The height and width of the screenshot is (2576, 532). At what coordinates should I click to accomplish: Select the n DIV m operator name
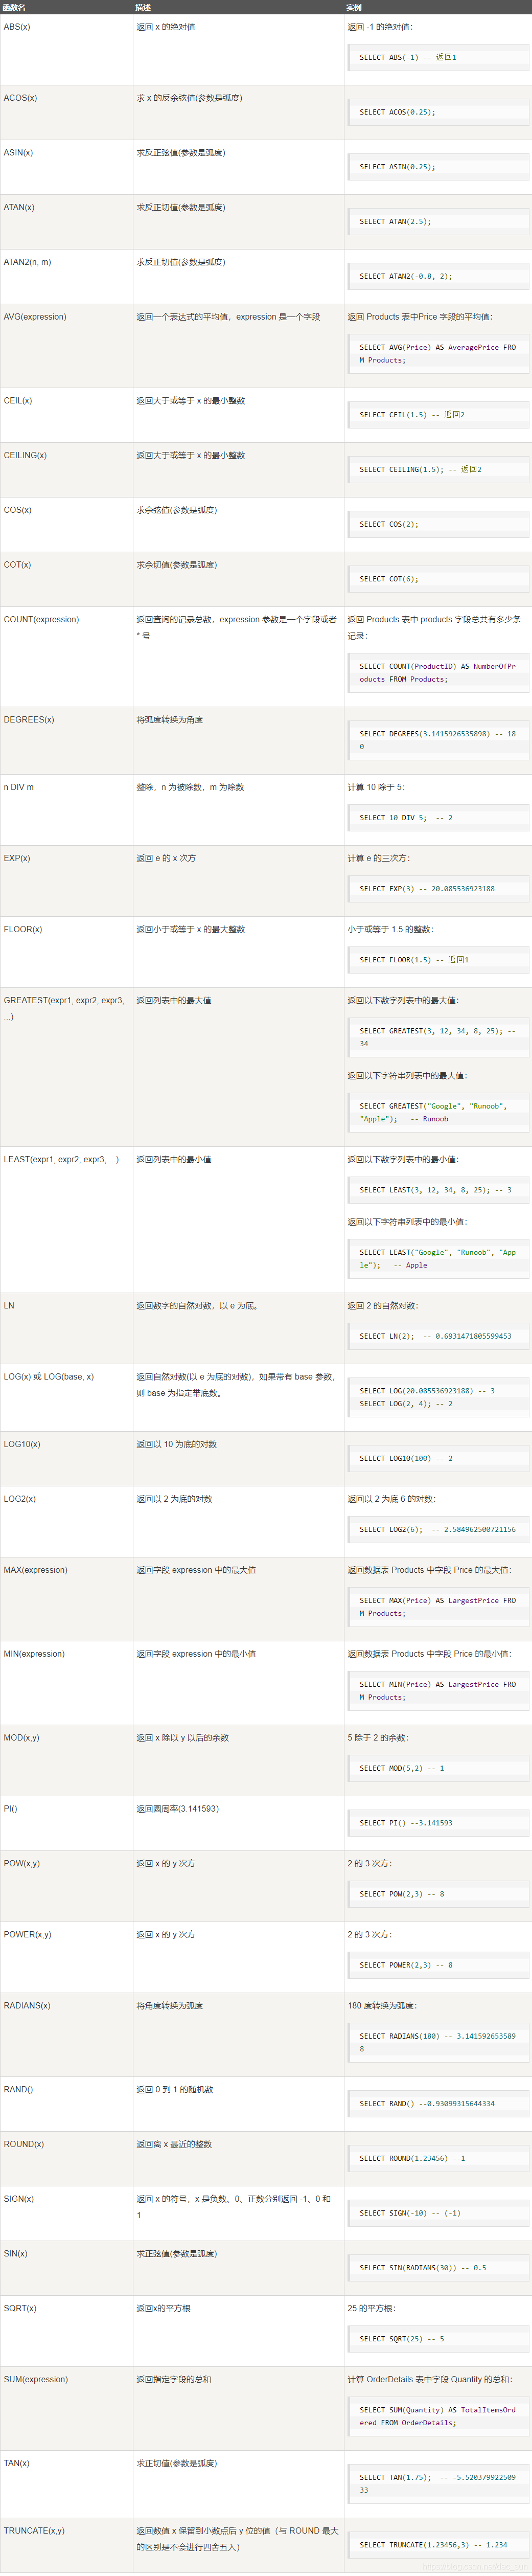click(19, 788)
